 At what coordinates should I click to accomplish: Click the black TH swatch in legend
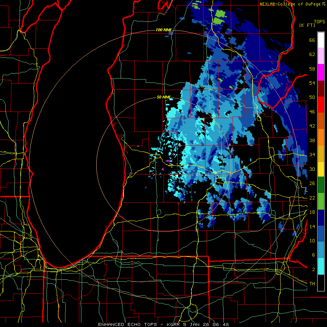[x=321, y=283]
